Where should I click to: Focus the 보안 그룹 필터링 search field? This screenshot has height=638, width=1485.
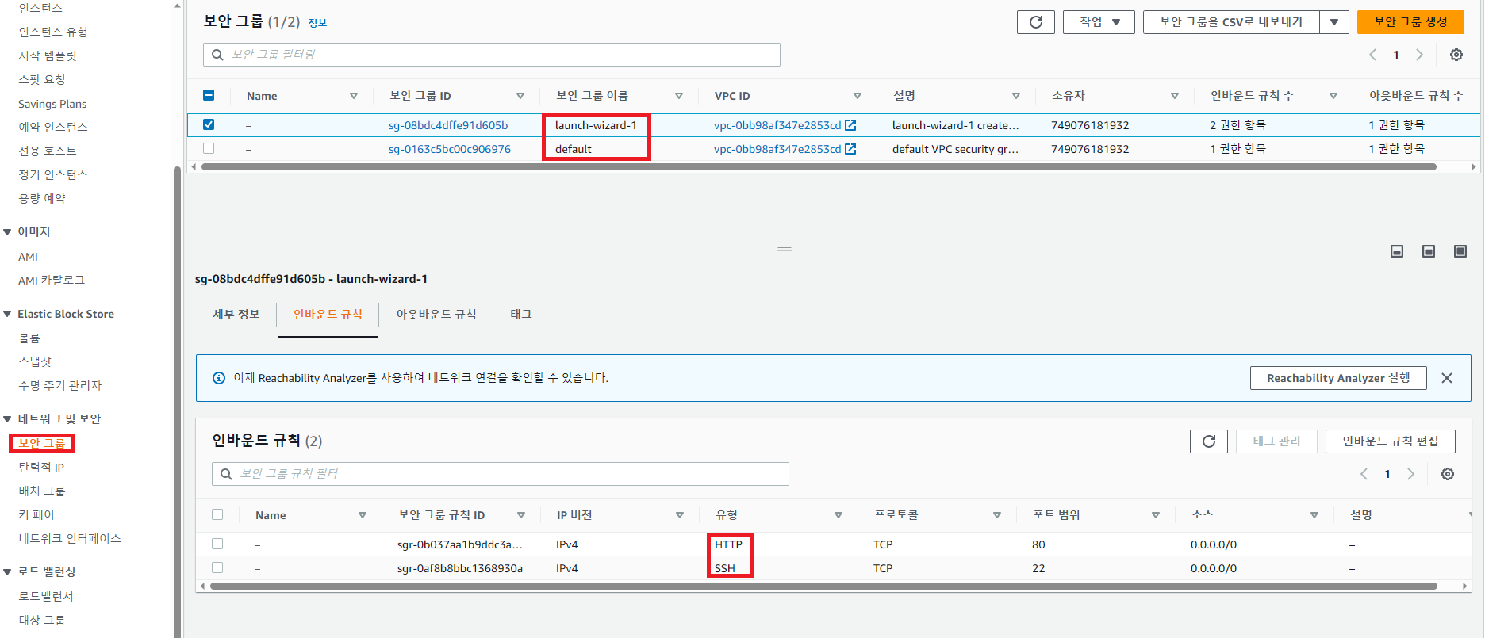point(492,55)
